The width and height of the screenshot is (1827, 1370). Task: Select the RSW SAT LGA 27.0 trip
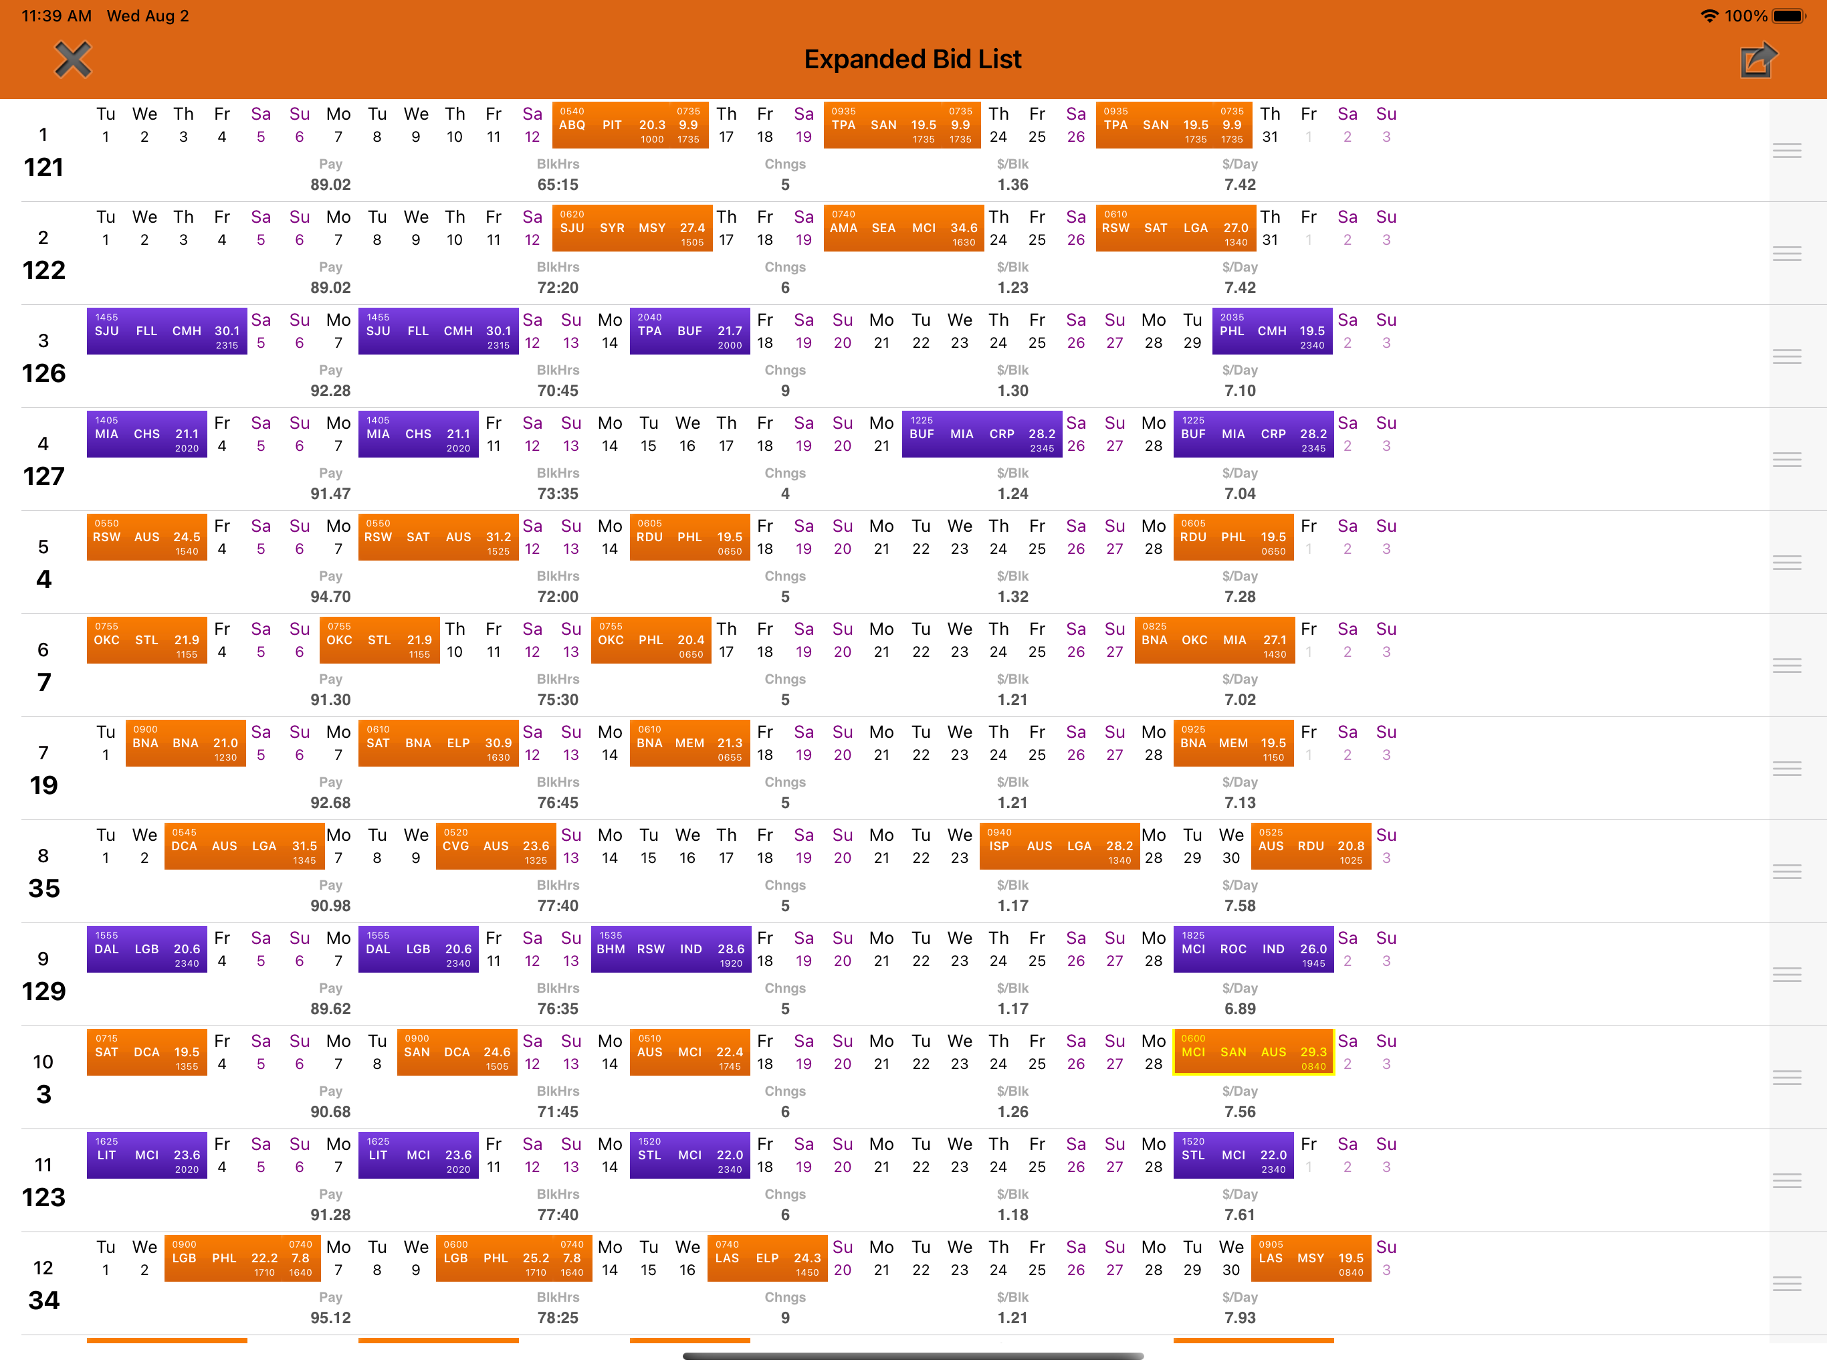pyautogui.click(x=1176, y=228)
